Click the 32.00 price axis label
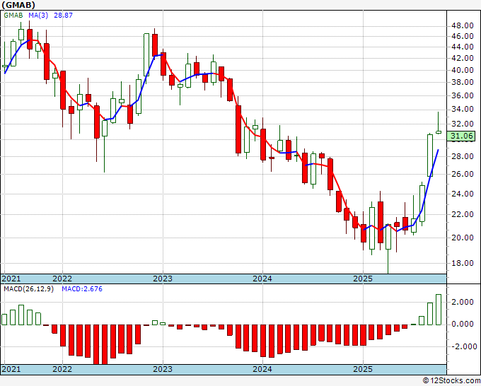Screen dimensions: 481x386 click(463, 124)
